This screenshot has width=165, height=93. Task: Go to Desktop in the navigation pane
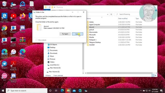click(x=52, y=48)
